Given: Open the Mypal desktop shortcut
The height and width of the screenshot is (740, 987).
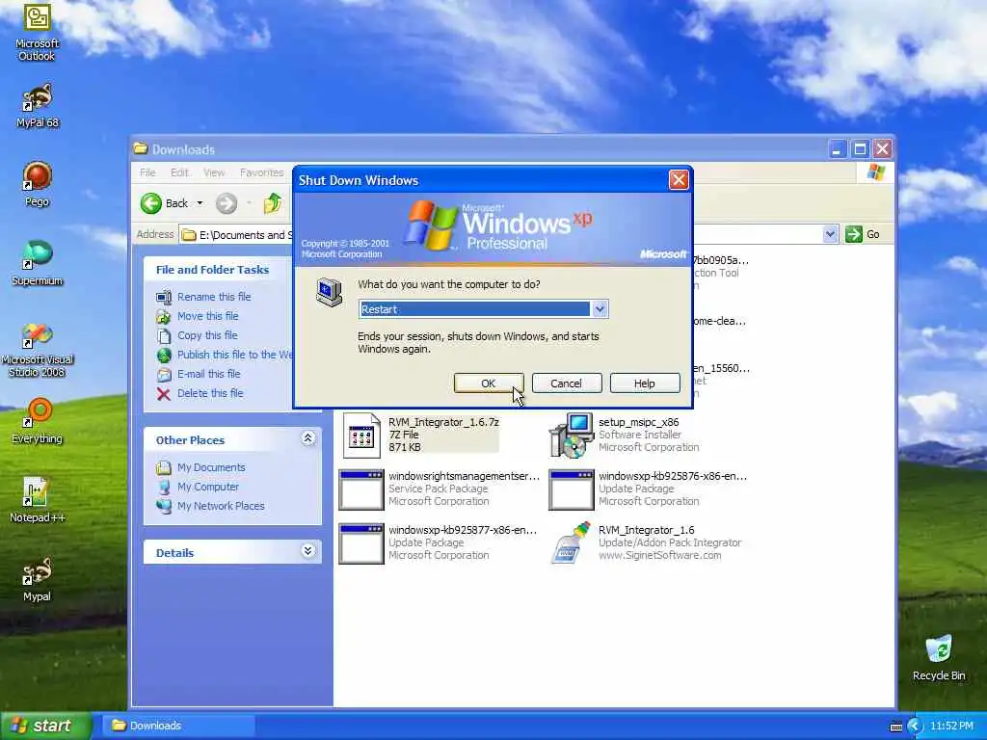Looking at the screenshot, I should (38, 579).
